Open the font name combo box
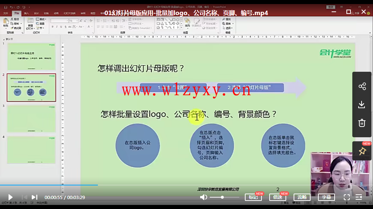Screen dimensions: 373x209 pyautogui.click(x=59, y=21)
